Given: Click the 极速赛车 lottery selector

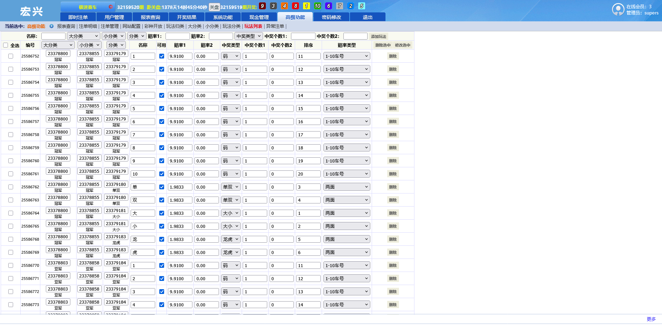Looking at the screenshot, I should click(88, 7).
